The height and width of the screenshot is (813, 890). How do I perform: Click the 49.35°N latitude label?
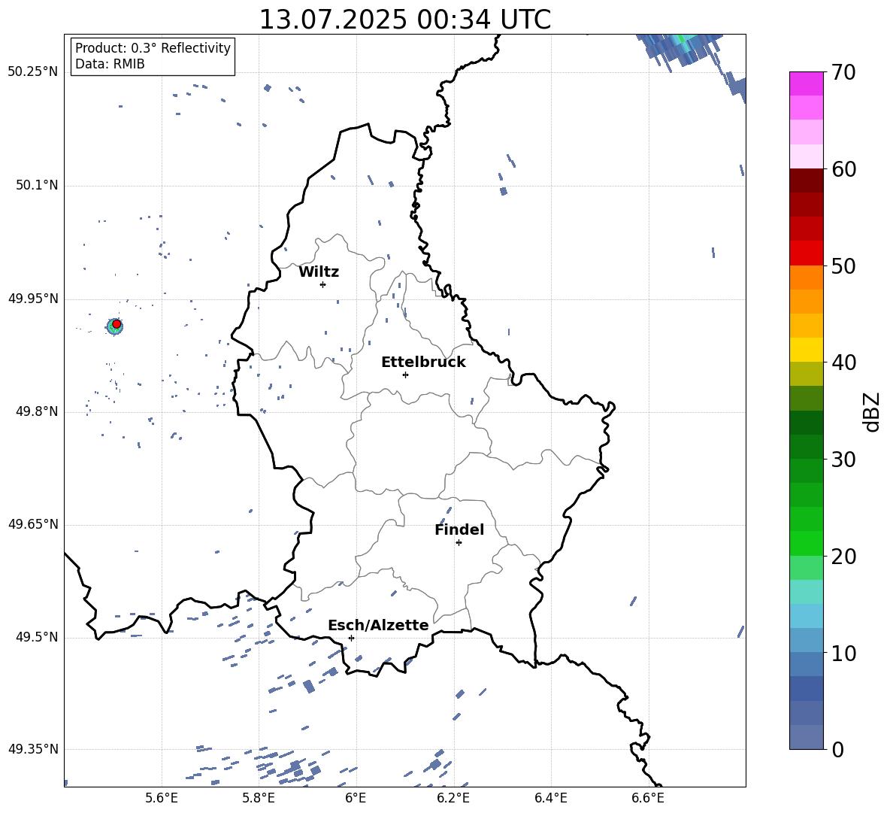pos(33,749)
